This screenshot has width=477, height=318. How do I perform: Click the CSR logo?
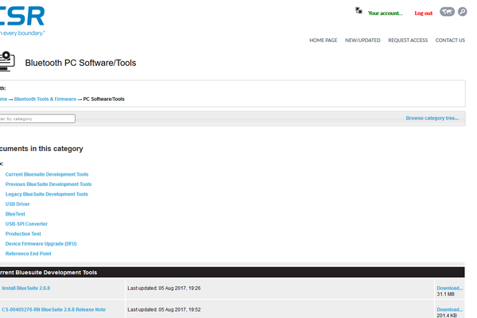coord(22,15)
